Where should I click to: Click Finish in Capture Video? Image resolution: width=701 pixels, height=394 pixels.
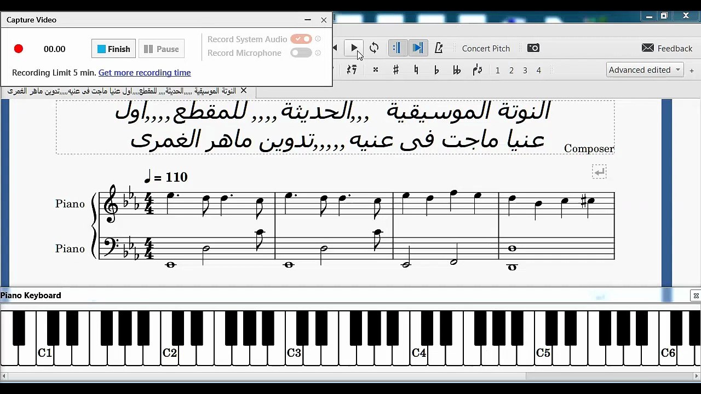click(113, 49)
